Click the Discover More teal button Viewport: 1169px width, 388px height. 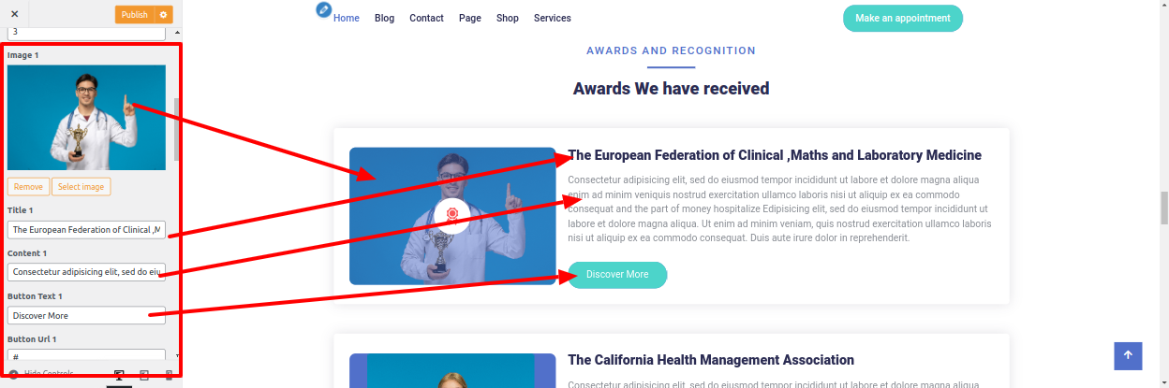617,275
